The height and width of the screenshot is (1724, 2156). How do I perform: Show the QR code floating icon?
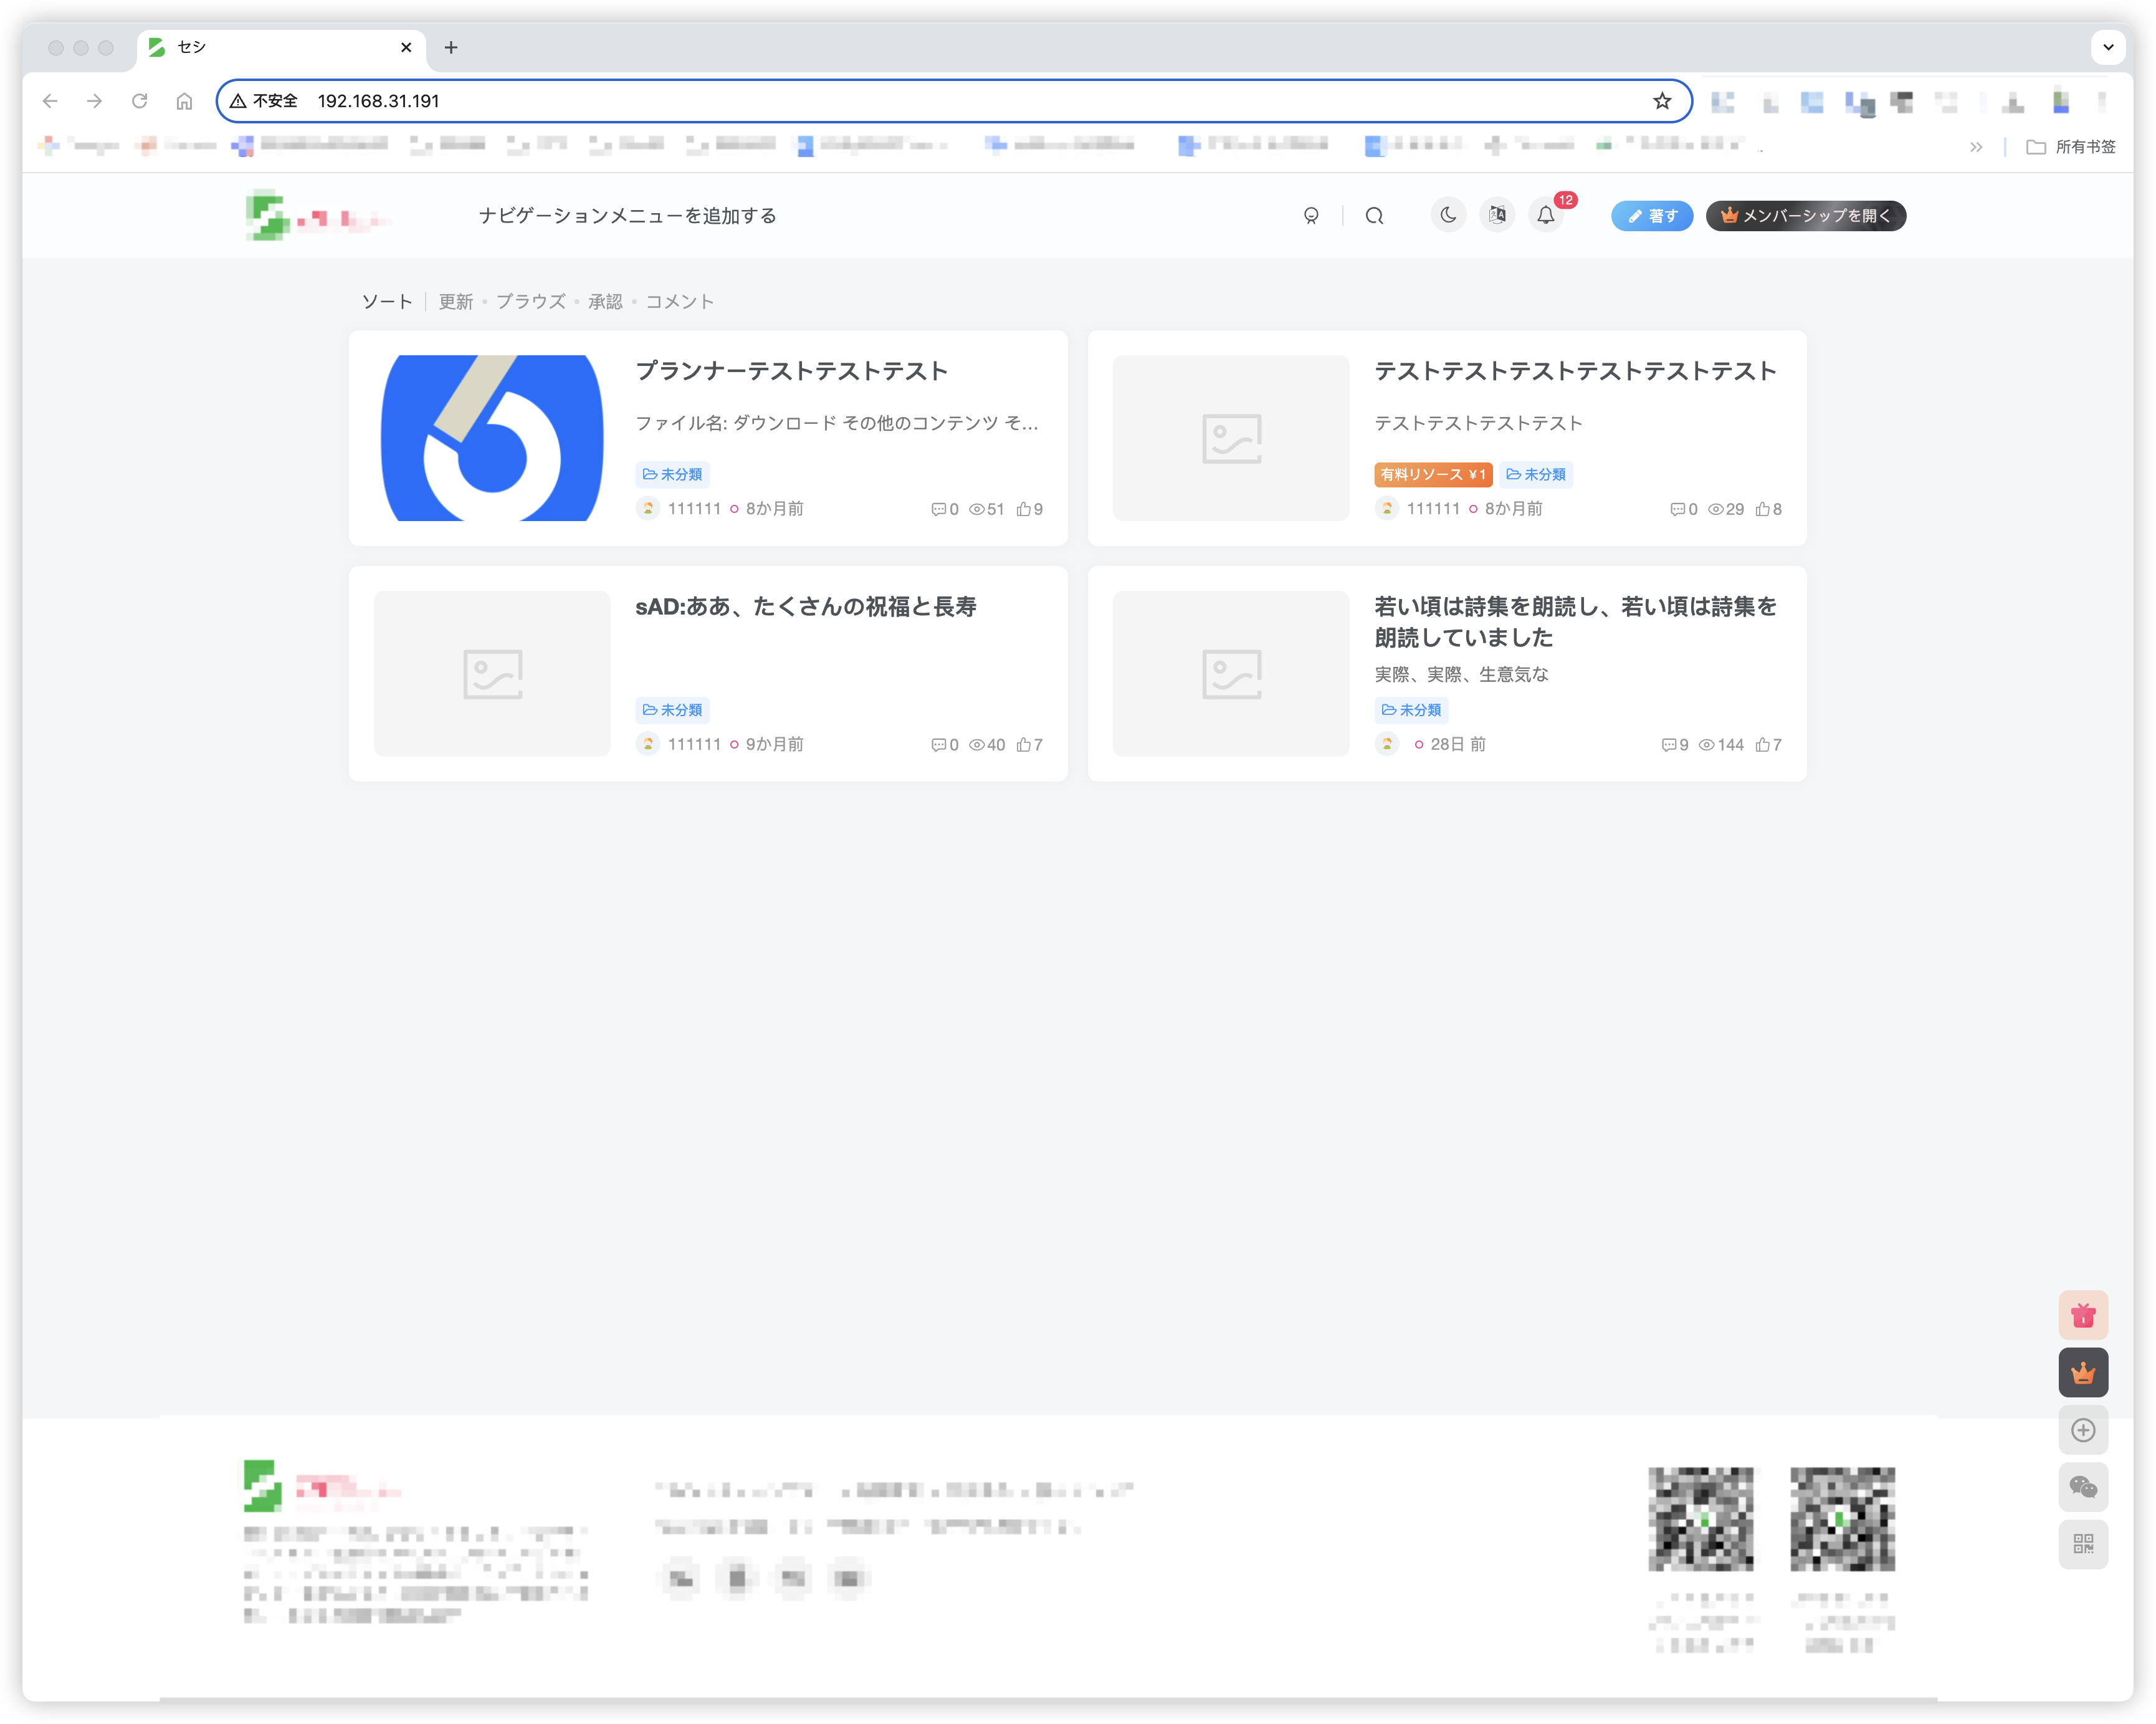[2083, 1544]
